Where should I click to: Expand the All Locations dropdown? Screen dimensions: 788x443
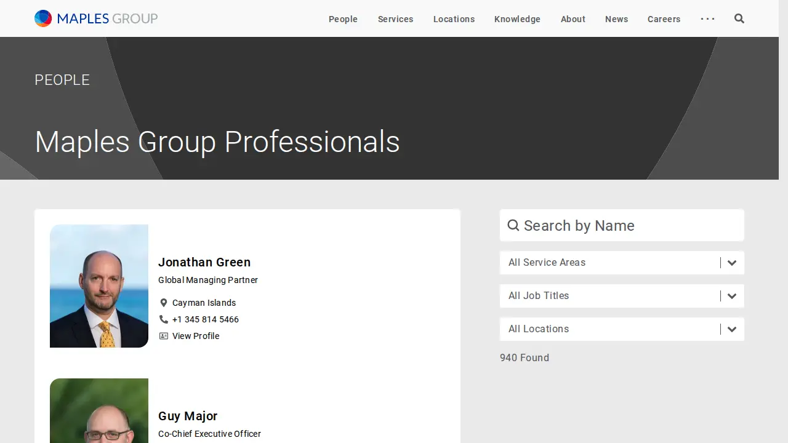(622, 329)
